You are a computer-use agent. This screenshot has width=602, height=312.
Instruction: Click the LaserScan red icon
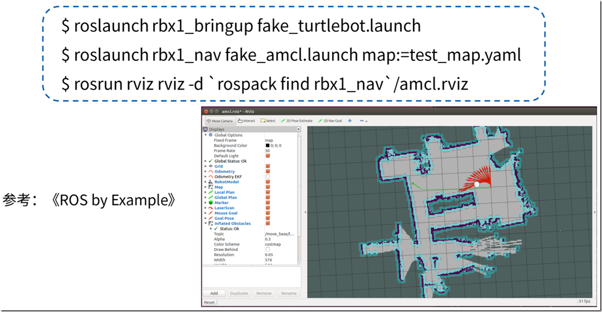pos(210,208)
